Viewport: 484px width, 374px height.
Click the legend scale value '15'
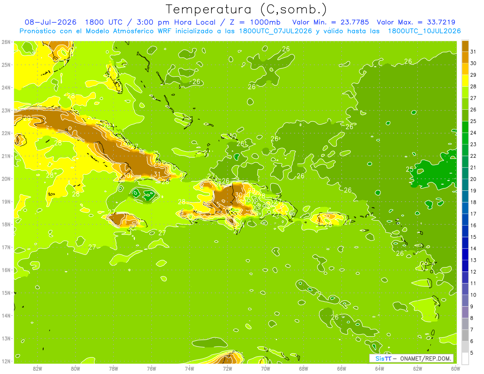[474, 237]
